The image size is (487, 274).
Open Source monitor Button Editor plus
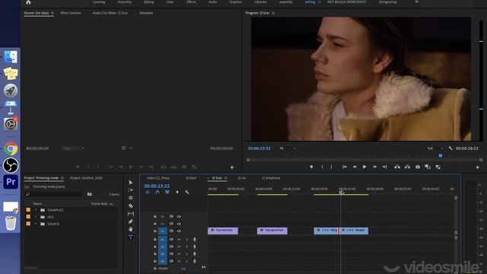point(231,167)
